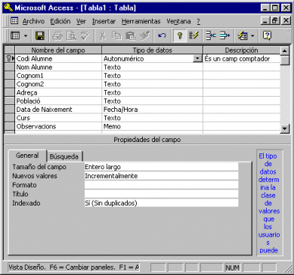This screenshot has height=275, width=294.
Task: Switch to the Búsqueda tab
Action: [x=64, y=156]
